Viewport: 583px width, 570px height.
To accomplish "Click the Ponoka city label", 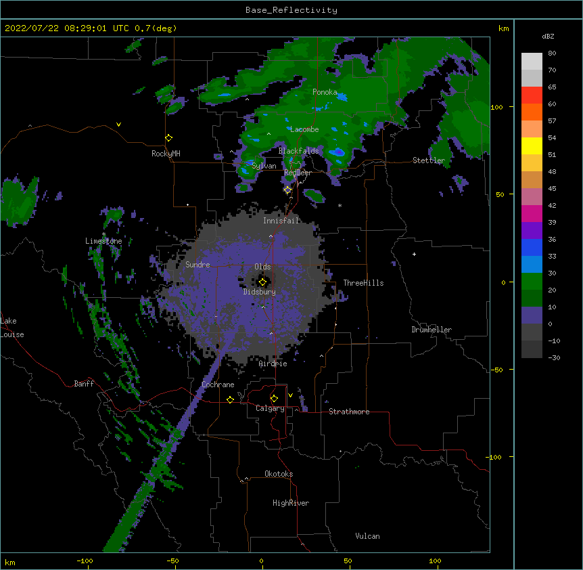I will 325,92.
